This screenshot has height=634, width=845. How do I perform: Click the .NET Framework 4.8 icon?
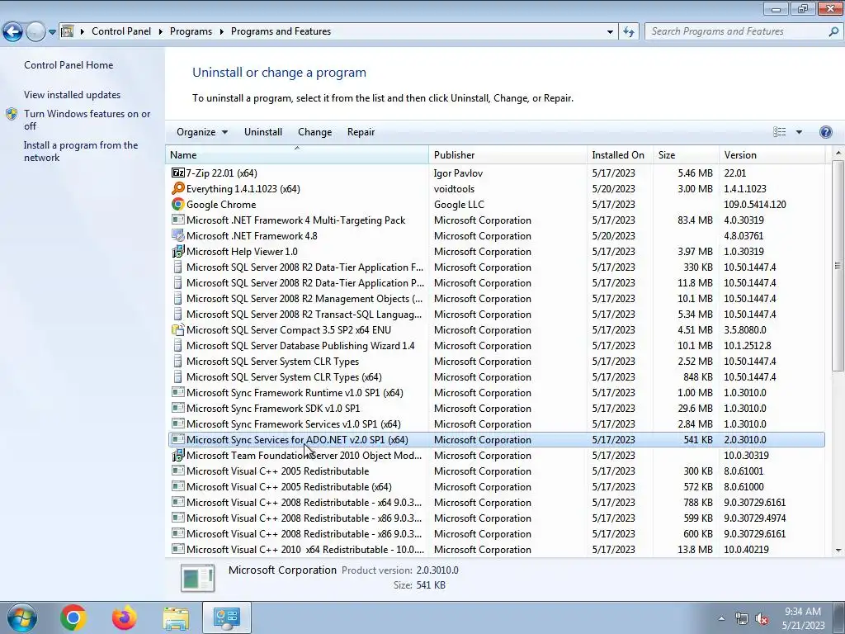(178, 235)
